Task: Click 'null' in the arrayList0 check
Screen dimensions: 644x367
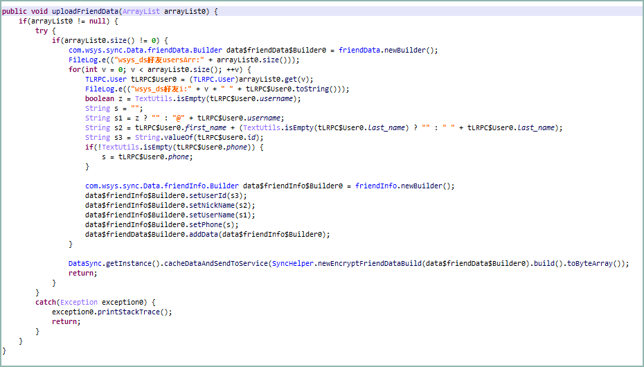Action: pos(98,21)
